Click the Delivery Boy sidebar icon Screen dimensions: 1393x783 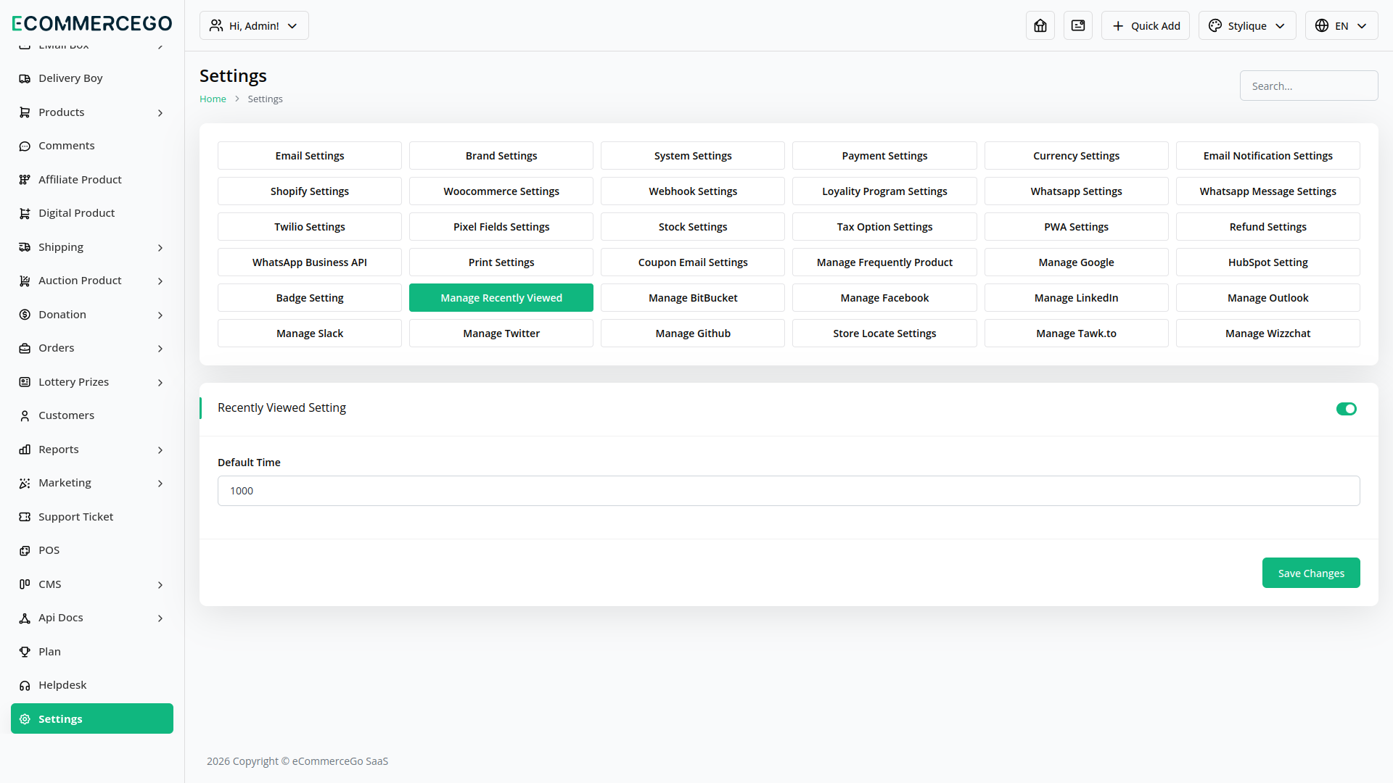click(25, 78)
